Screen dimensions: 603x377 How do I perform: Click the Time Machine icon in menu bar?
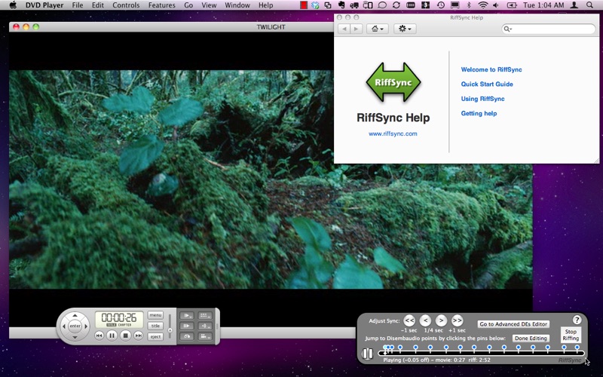point(441,5)
